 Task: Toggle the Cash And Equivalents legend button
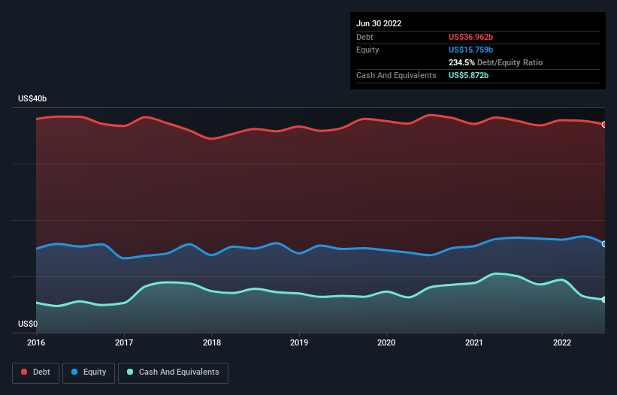(x=173, y=372)
